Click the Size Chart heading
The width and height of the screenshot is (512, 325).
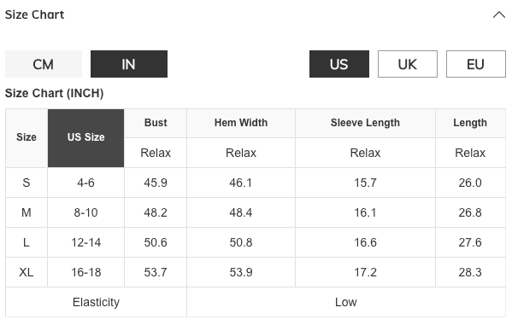[x=34, y=15]
